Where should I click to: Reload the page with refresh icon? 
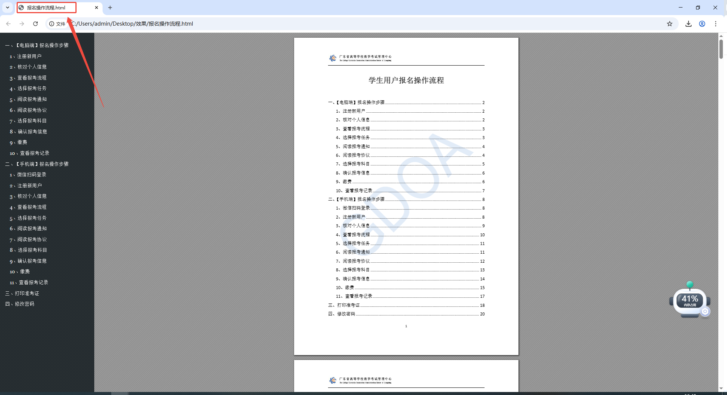click(35, 24)
